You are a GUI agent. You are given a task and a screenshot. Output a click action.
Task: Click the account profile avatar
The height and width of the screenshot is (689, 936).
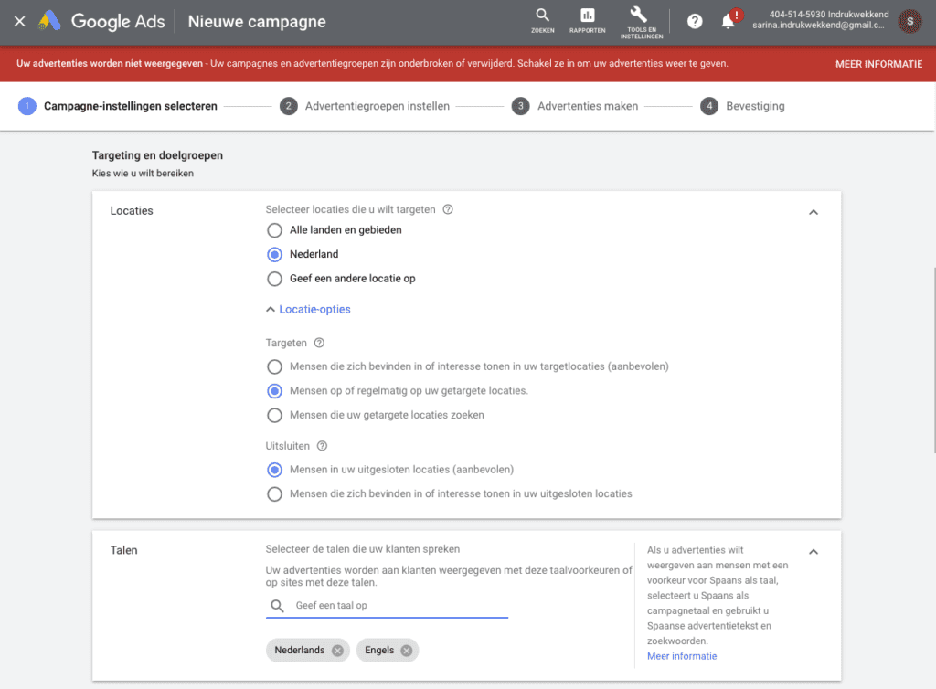click(x=910, y=21)
